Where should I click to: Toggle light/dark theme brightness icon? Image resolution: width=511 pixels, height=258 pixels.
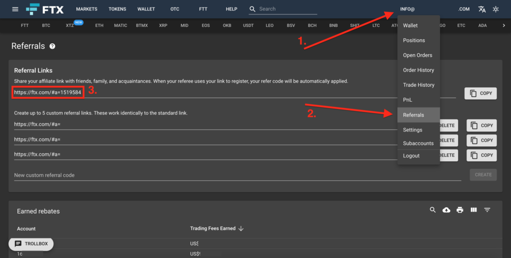496,9
